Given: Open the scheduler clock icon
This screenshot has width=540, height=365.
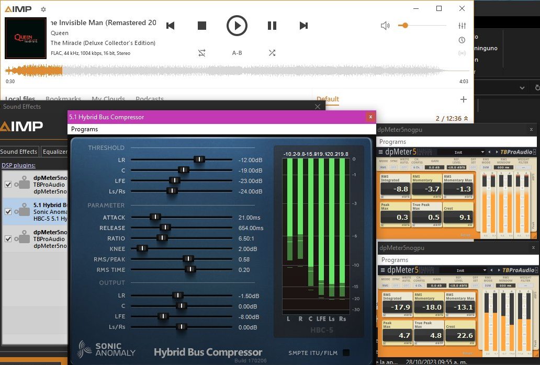Looking at the screenshot, I should click(462, 40).
